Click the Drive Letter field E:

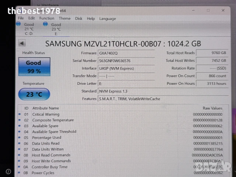tap(126, 84)
